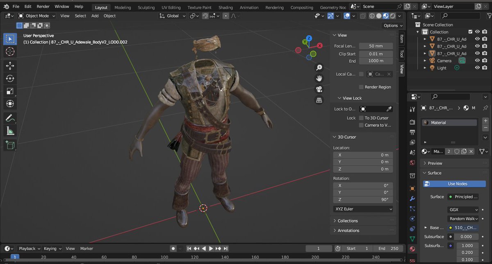Toggle visibility of the Collection row
Image resolution: width=492 pixels, height=264 pixels.
477,32
